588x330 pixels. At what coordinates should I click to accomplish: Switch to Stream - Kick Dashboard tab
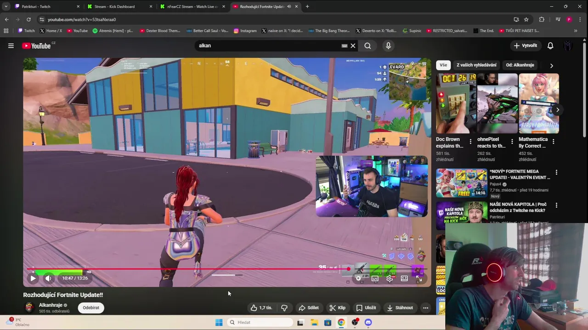coord(120,6)
